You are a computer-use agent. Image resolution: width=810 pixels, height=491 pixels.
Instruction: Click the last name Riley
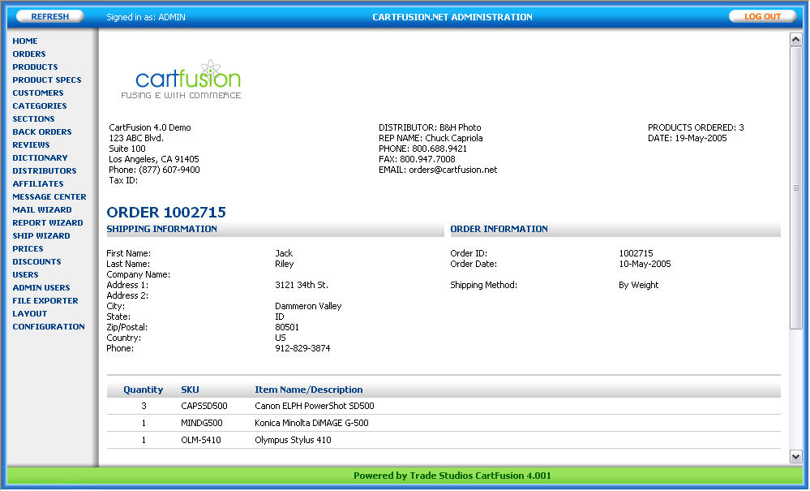(x=284, y=264)
